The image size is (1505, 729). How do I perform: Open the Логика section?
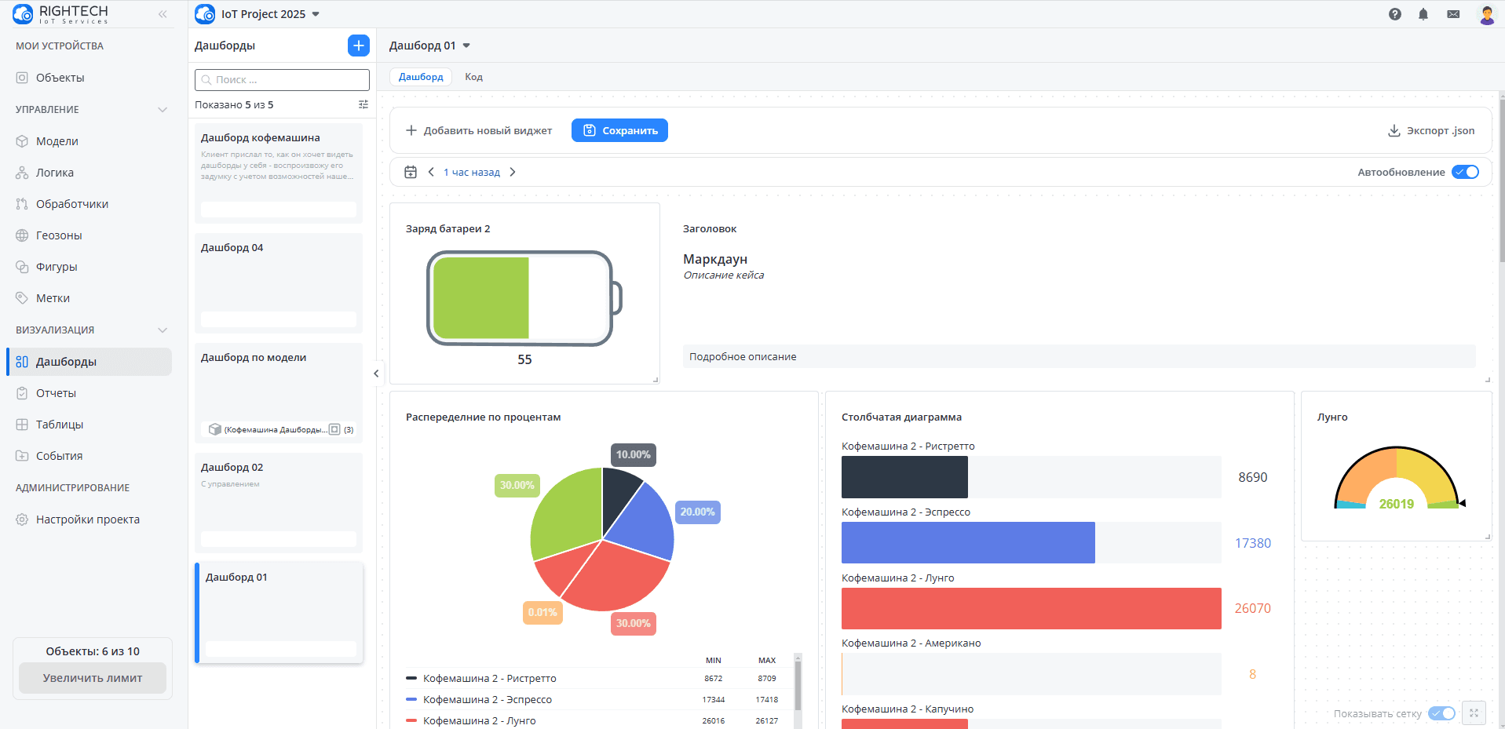pos(54,172)
